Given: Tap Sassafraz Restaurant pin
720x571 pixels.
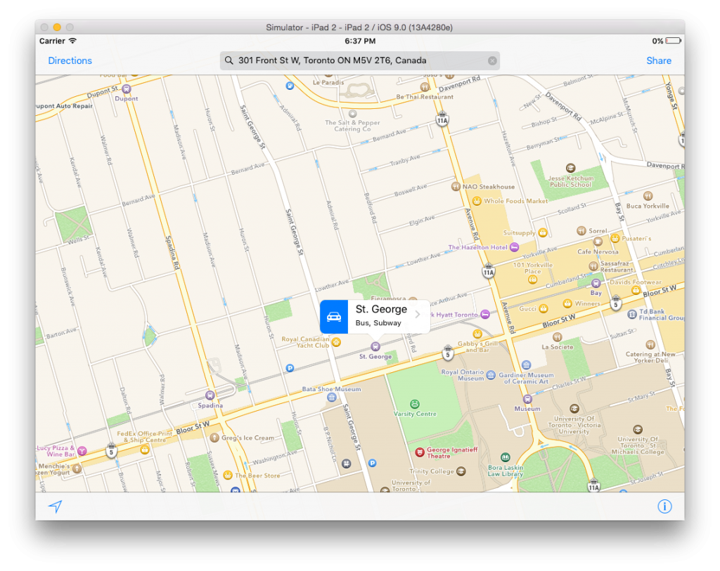Looking at the screenshot, I should [x=593, y=266].
